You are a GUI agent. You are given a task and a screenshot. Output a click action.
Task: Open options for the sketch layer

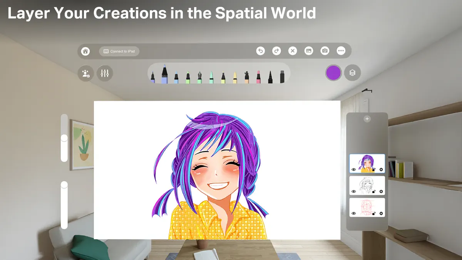pyautogui.click(x=381, y=191)
